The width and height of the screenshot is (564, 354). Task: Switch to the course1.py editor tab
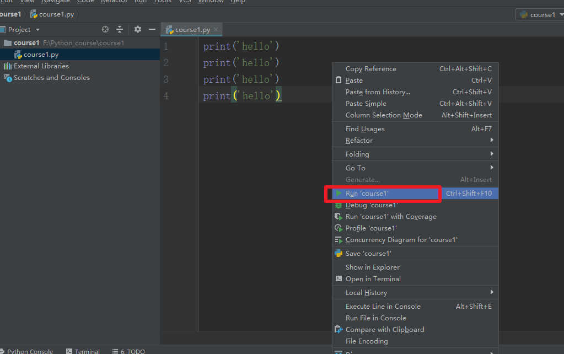point(191,30)
